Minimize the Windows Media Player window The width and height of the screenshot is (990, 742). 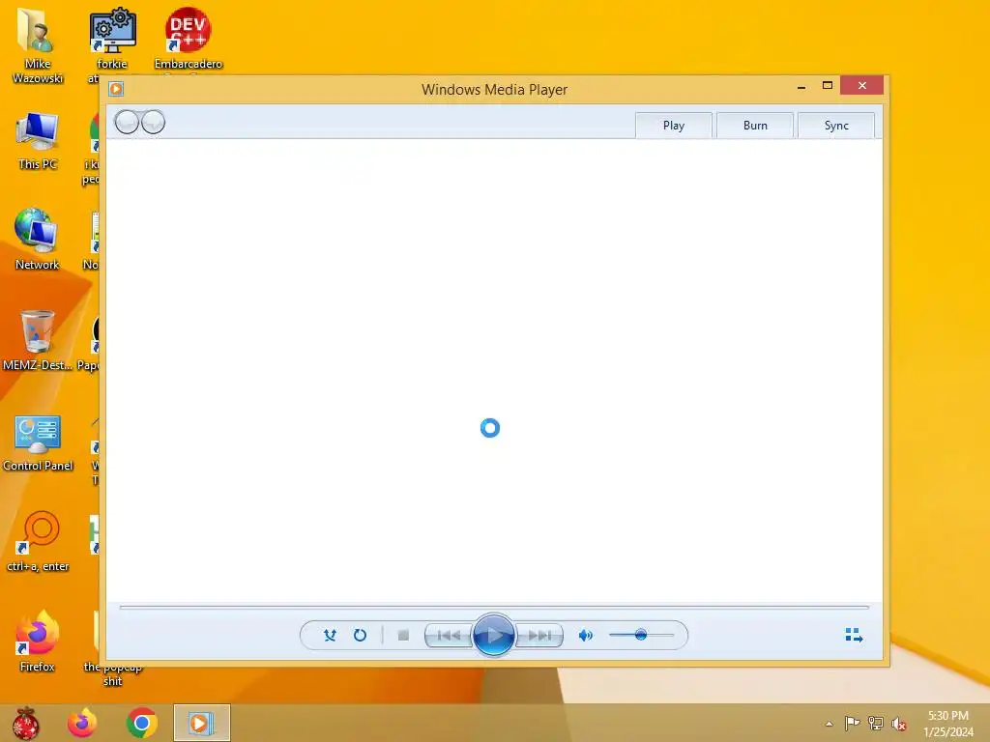click(801, 86)
